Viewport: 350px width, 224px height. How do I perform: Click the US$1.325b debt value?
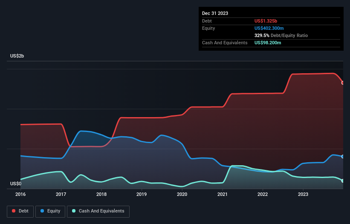click(266, 21)
